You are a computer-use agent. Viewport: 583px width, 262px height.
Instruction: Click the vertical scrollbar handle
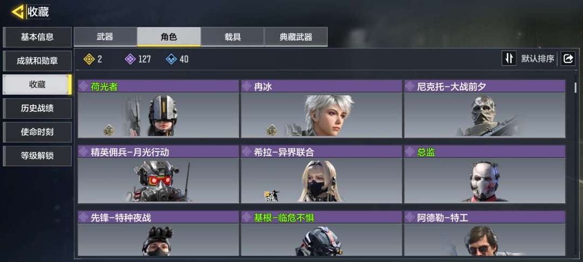coord(575,87)
